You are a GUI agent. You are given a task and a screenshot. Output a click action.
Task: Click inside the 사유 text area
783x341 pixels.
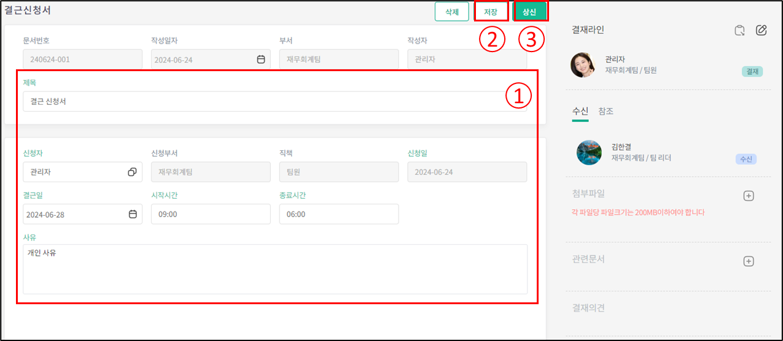tap(275, 269)
